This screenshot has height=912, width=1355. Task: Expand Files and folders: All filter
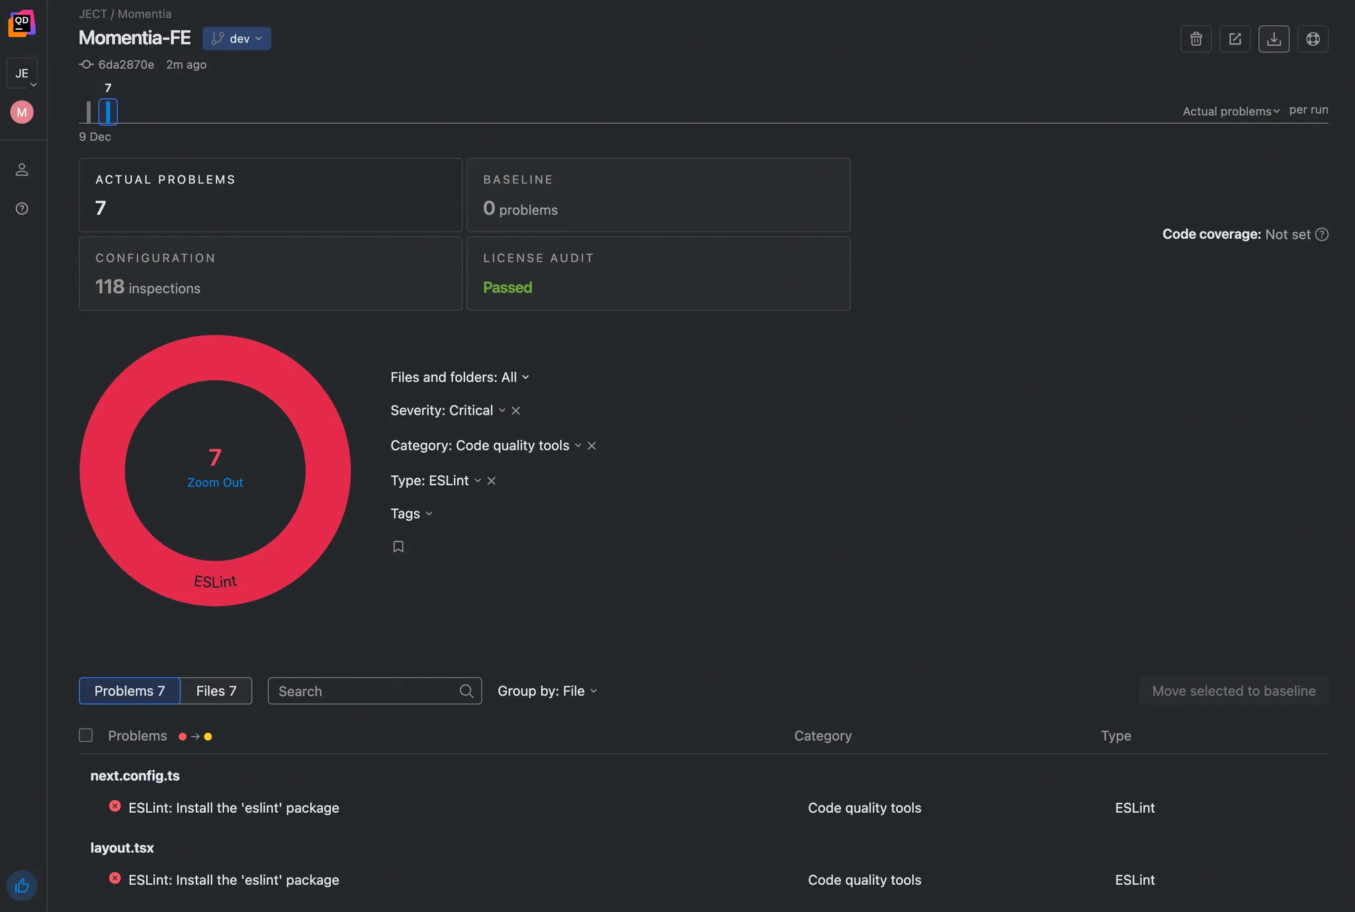pyautogui.click(x=460, y=377)
